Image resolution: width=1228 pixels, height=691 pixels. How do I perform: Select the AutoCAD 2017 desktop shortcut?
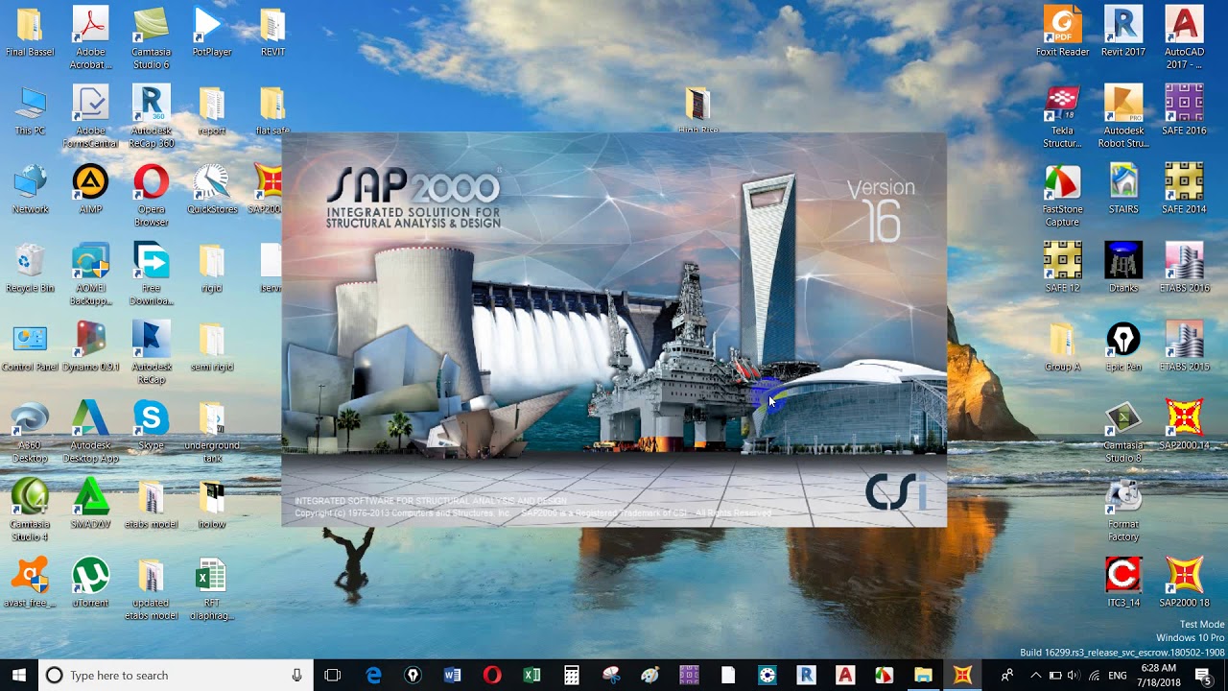click(1184, 37)
